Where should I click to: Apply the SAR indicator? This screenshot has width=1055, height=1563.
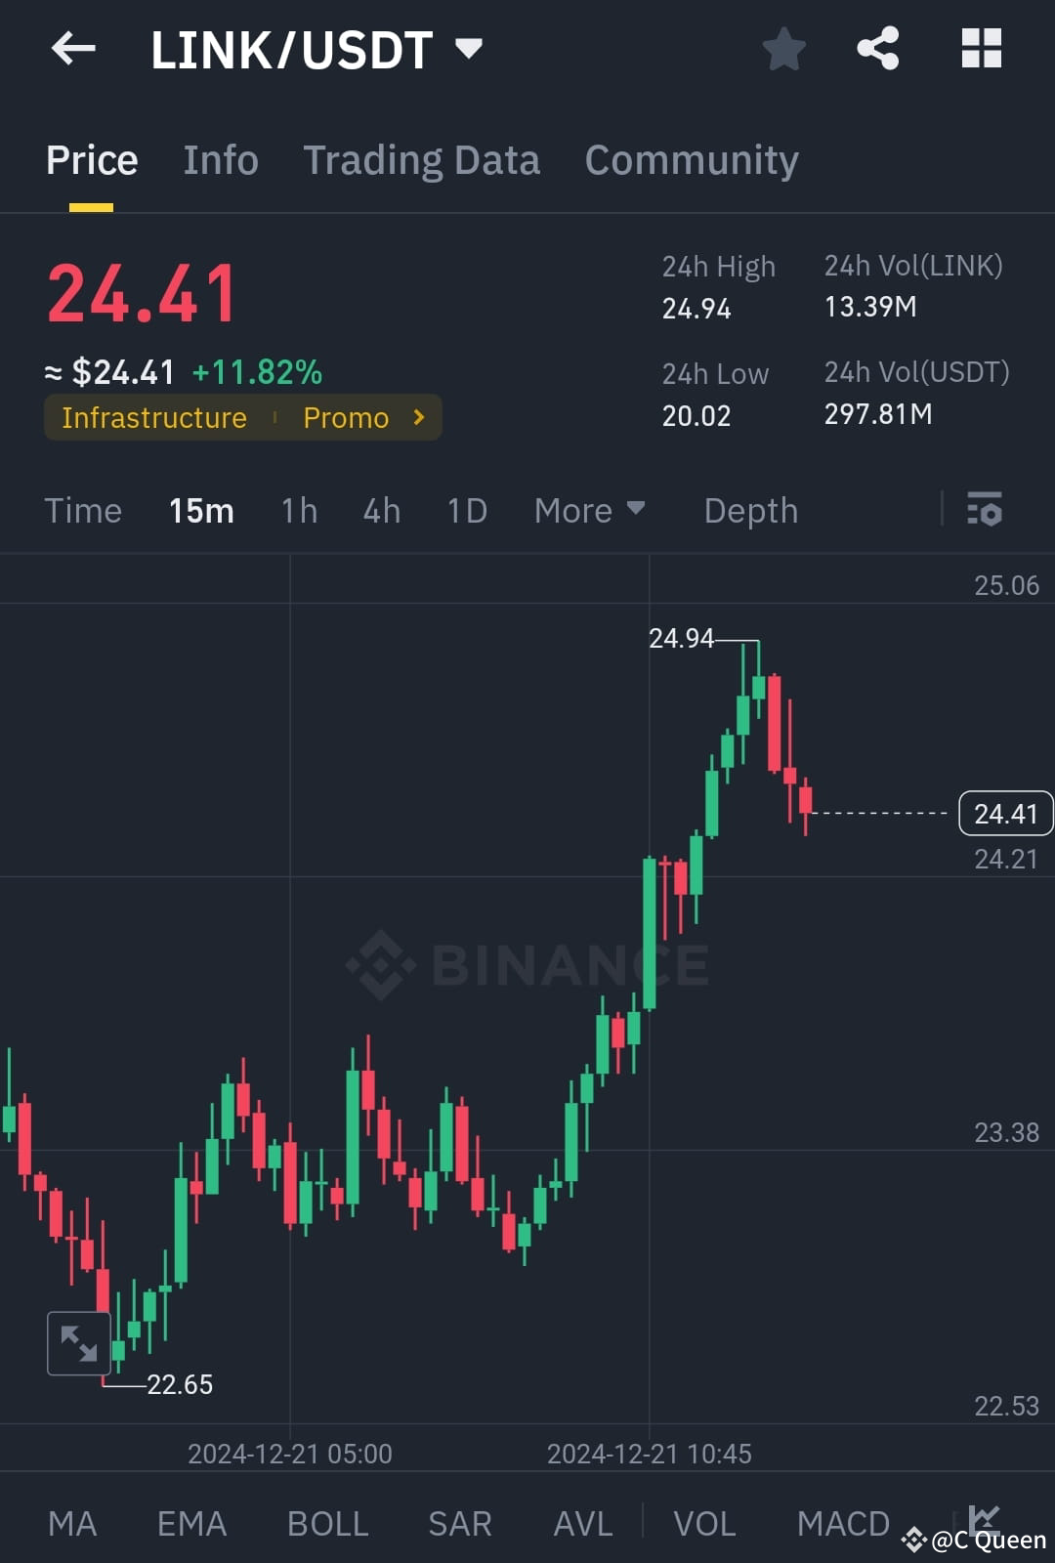(458, 1522)
